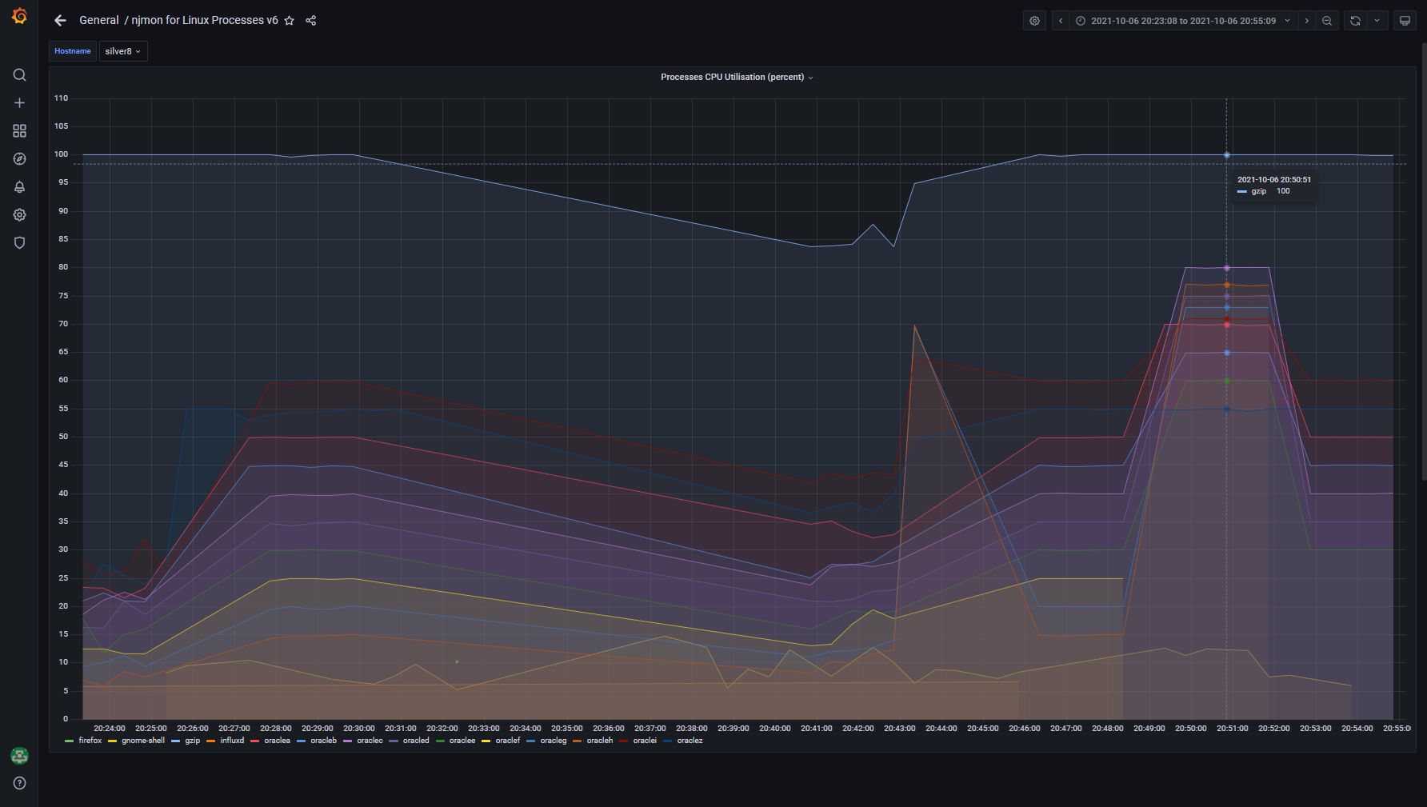Open Explore compass in the sidebar
Viewport: 1427px width, 807px height.
pos(19,159)
